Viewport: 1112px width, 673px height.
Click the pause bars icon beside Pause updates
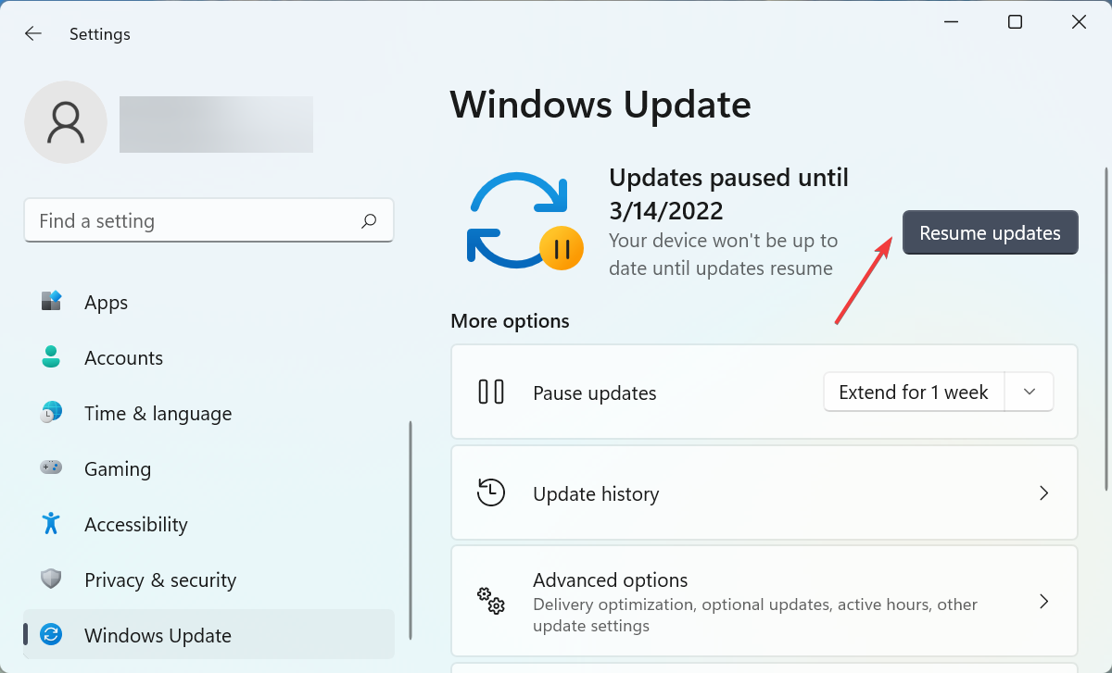tap(491, 393)
